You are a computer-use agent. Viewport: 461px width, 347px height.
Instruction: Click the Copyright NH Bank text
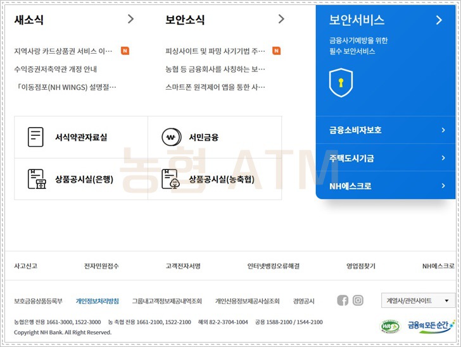[x=63, y=332]
